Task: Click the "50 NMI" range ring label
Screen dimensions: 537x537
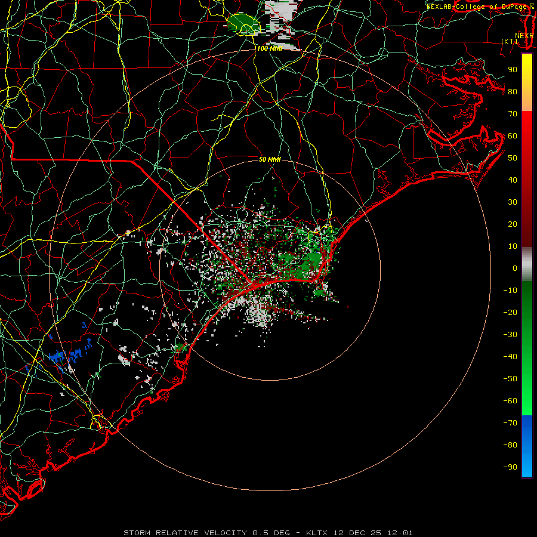Action: [270, 159]
